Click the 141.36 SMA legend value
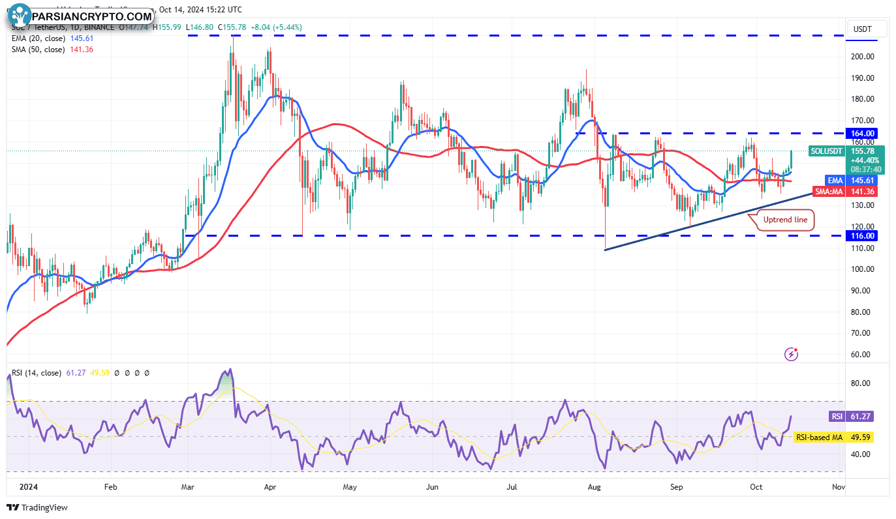This screenshot has height=519, width=896. (x=82, y=50)
